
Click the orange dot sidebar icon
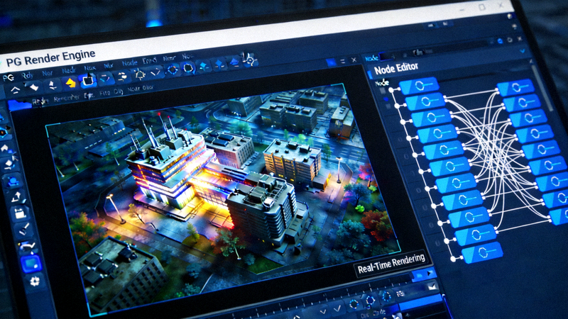point(3,133)
